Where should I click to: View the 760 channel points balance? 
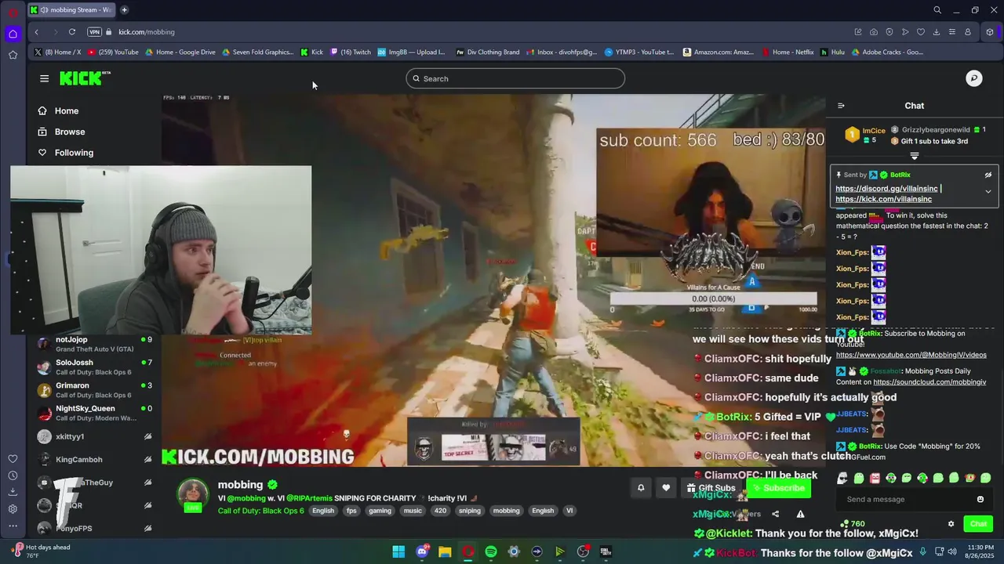click(x=852, y=524)
